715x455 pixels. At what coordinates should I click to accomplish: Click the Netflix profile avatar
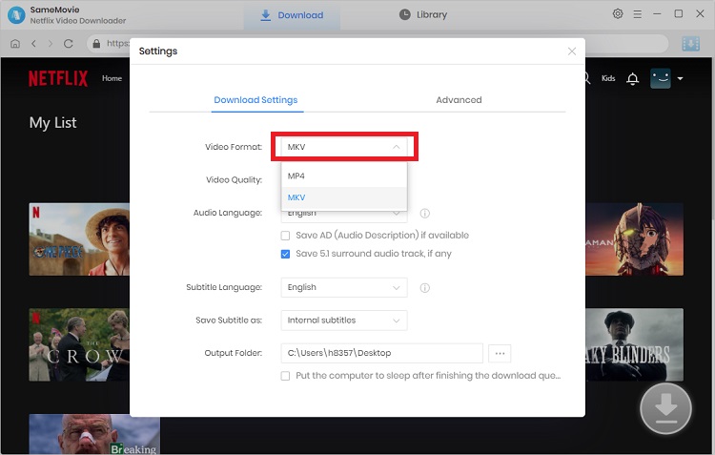(x=661, y=78)
